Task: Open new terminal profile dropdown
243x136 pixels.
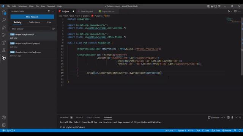Action: coord(224,117)
